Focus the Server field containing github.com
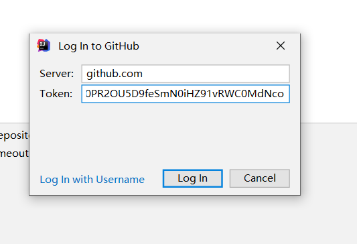Viewport: 357px width, 244px height. (x=186, y=74)
